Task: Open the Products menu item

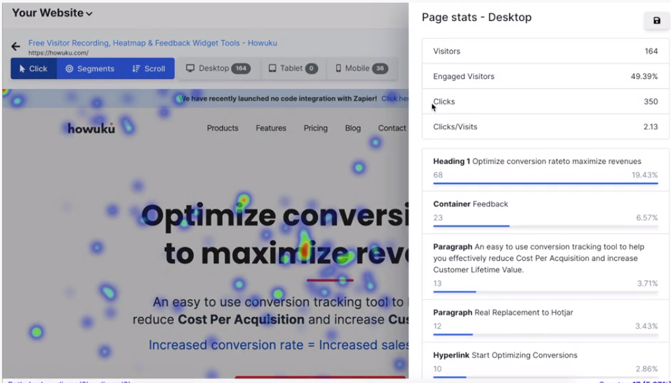Action: click(x=222, y=128)
